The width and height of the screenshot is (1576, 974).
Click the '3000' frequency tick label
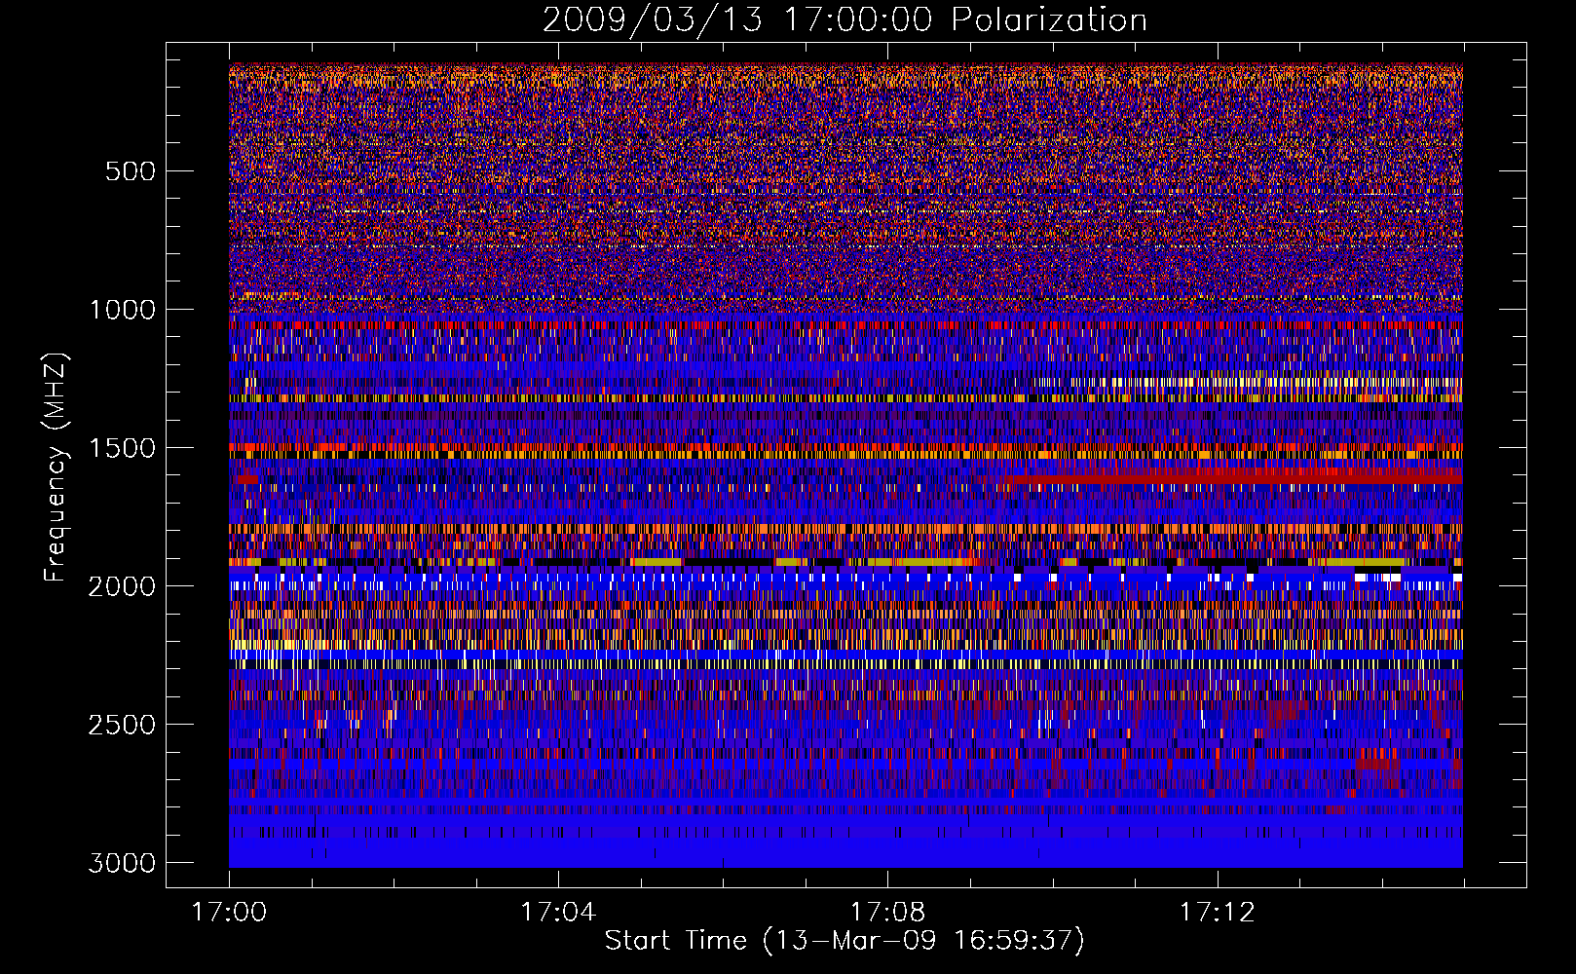point(122,863)
